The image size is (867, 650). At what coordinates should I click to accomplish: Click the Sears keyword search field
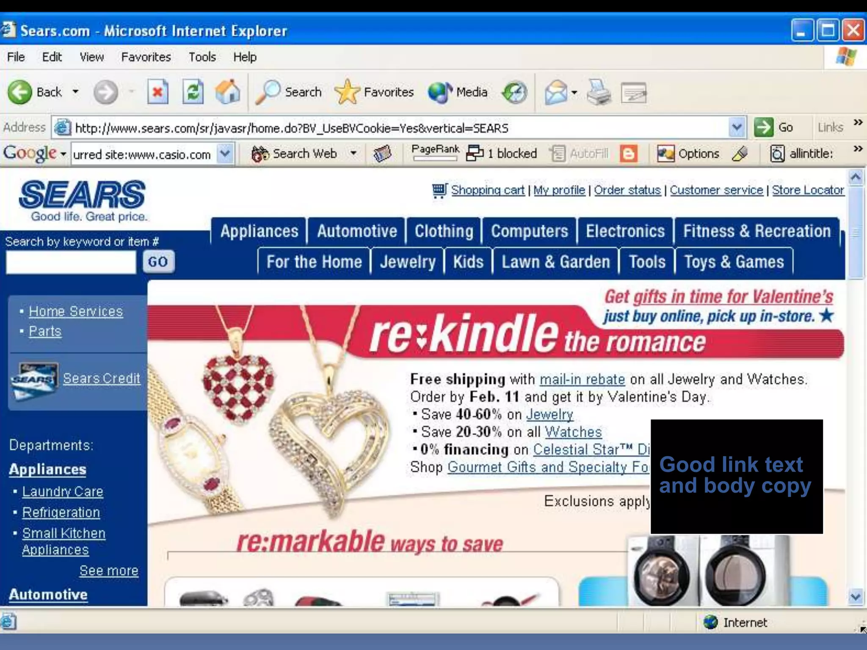[x=71, y=262]
